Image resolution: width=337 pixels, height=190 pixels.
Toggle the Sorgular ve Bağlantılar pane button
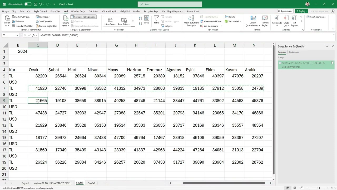[x=83, y=17]
